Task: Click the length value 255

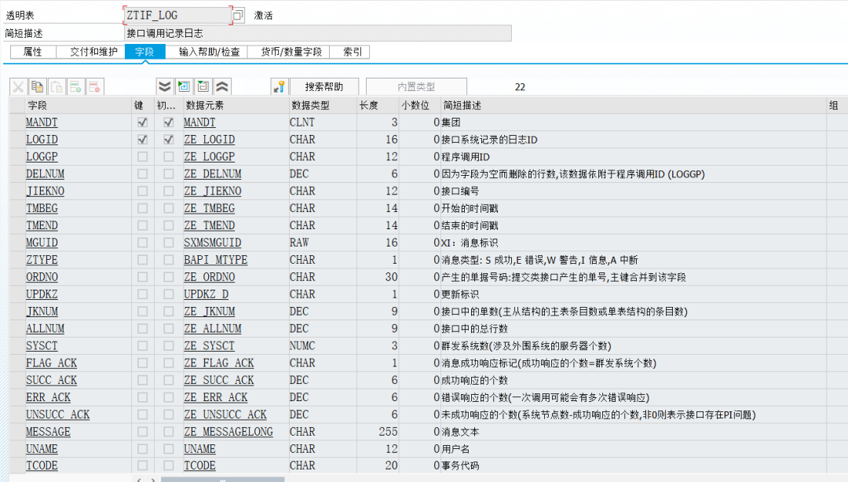Action: point(389,432)
